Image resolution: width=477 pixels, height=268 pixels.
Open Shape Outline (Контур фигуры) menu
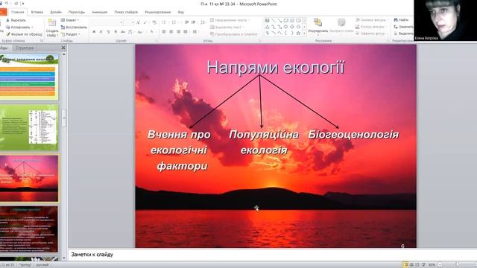(x=371, y=27)
